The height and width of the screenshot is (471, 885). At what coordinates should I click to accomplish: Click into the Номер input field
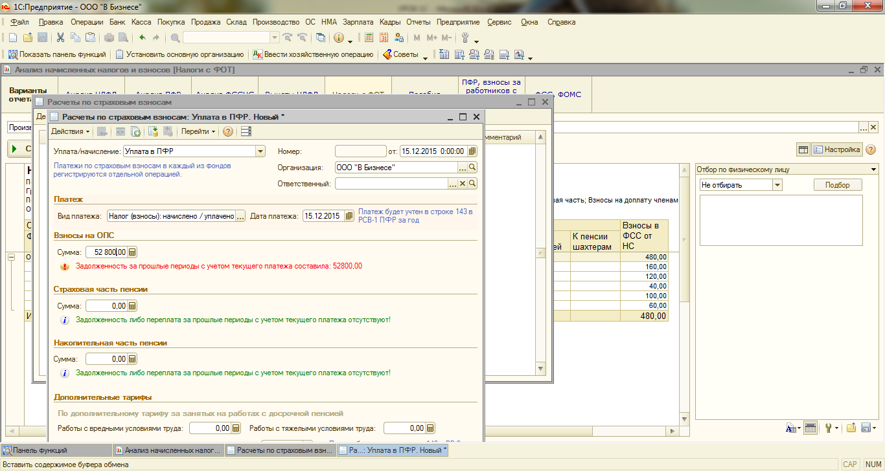360,151
